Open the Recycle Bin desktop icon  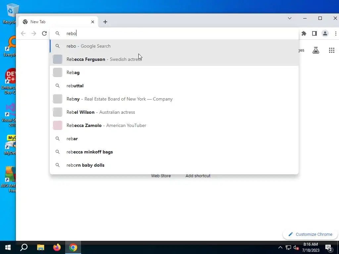[x=10, y=14]
